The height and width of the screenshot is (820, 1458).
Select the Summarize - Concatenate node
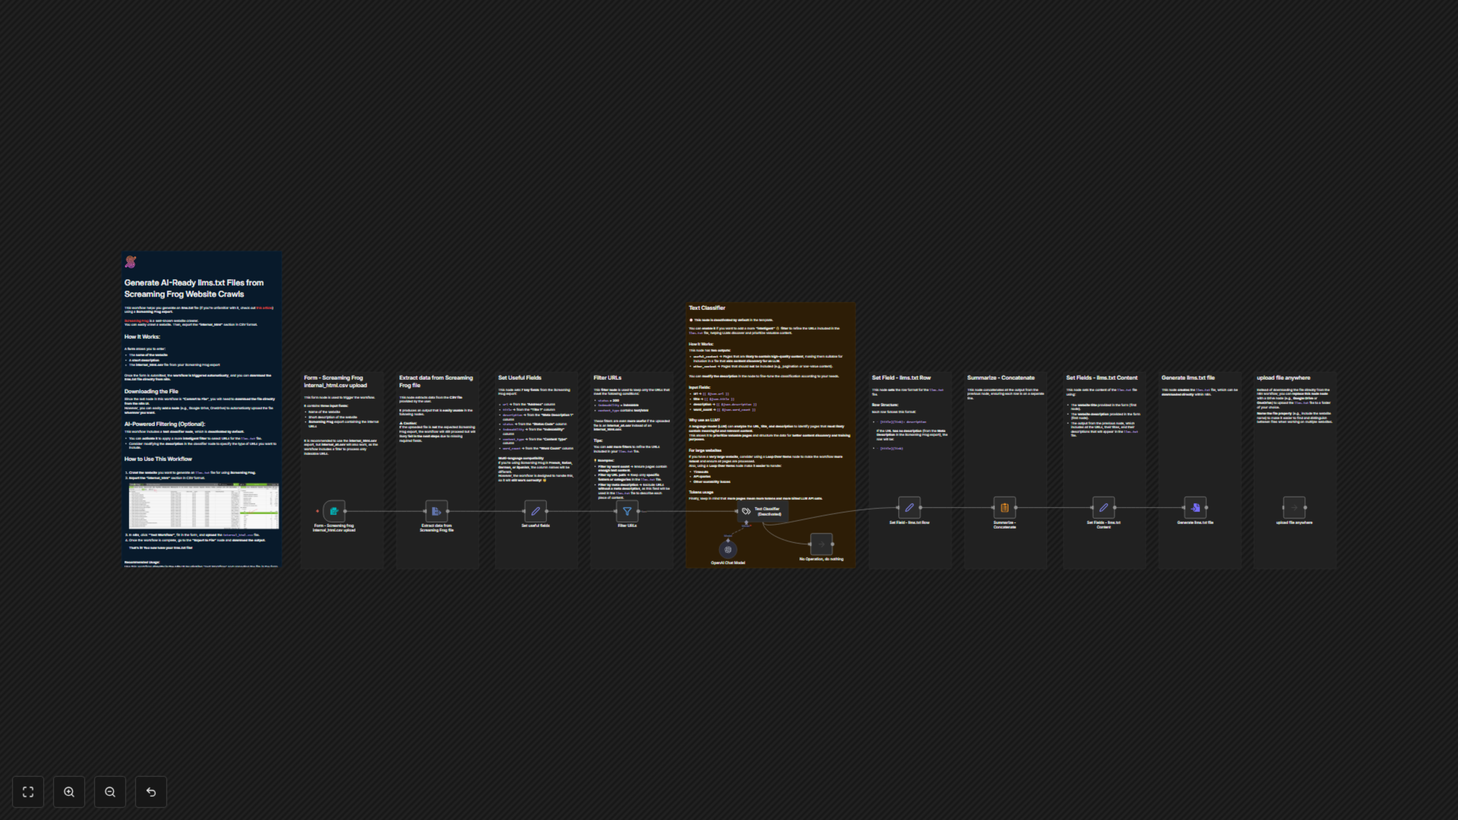1005,508
